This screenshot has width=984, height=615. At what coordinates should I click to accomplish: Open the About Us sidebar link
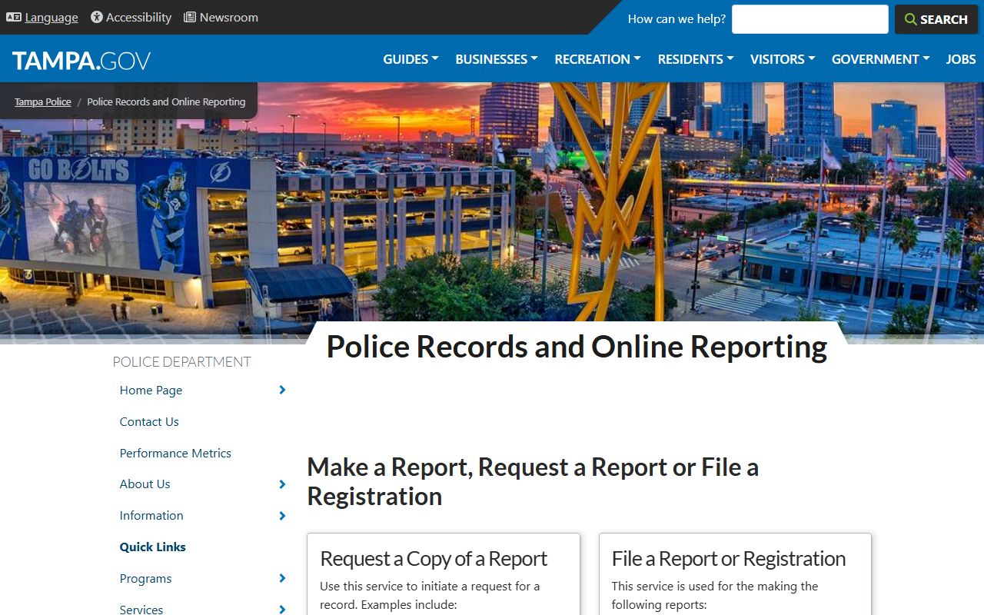(145, 484)
